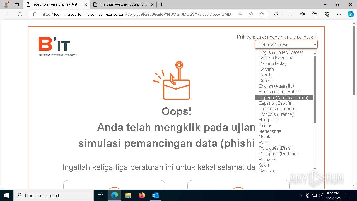357x201 pixels.
Task: Click the translate page icon
Action: click(239, 14)
